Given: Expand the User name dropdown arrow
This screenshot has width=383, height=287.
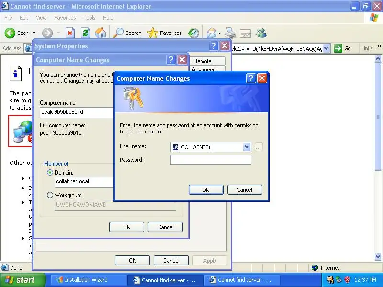Looking at the screenshot, I should point(247,147).
